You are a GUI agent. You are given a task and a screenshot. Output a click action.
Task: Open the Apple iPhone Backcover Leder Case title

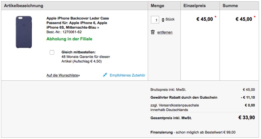point(78,18)
